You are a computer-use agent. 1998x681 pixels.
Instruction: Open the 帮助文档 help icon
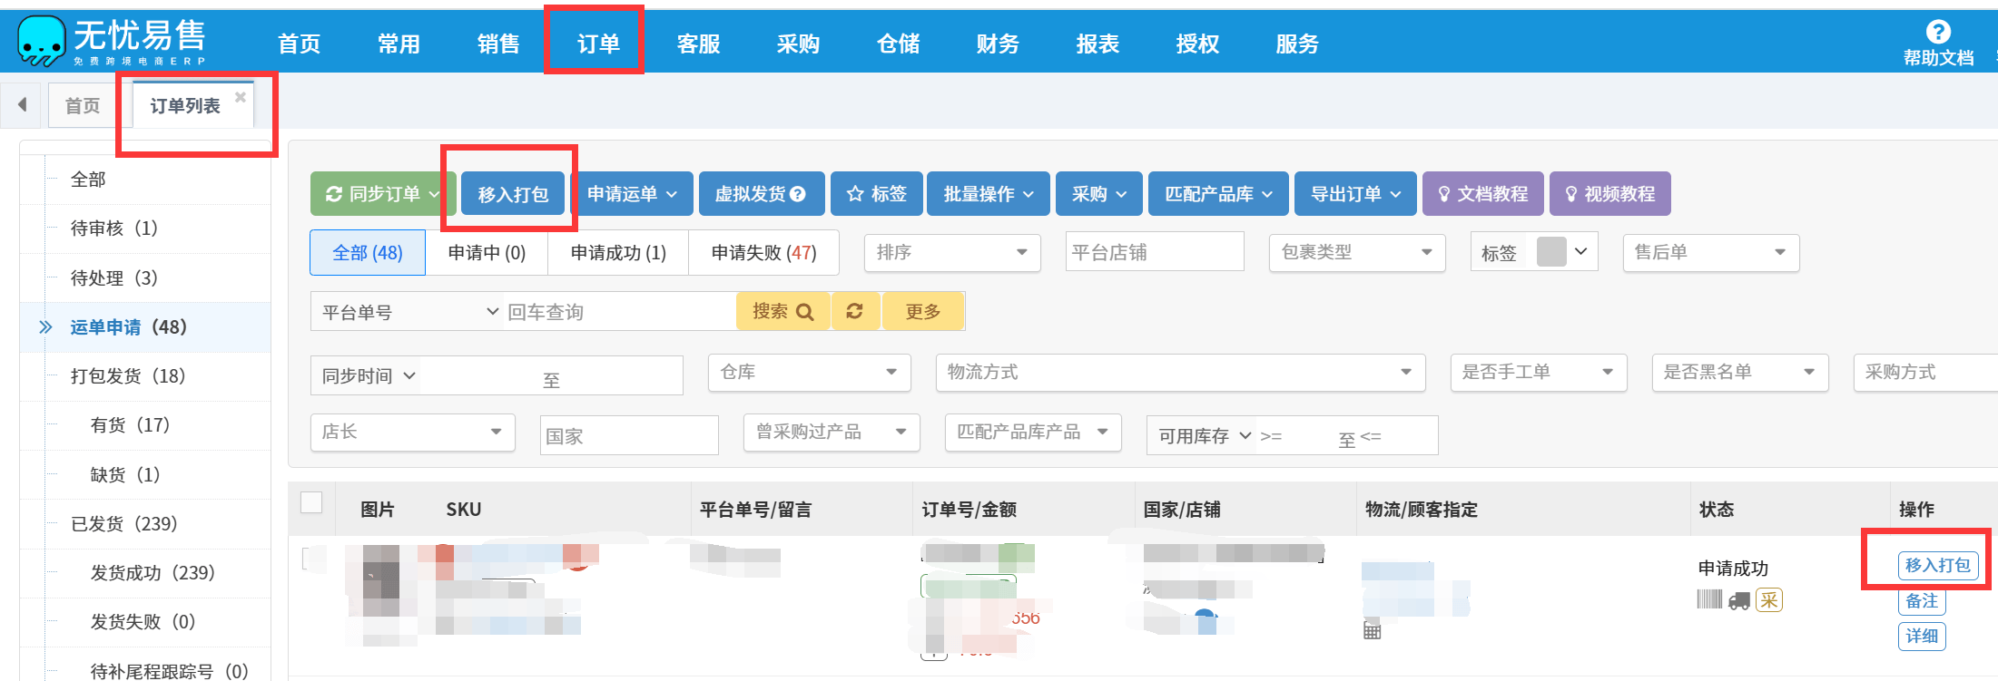click(x=1938, y=32)
